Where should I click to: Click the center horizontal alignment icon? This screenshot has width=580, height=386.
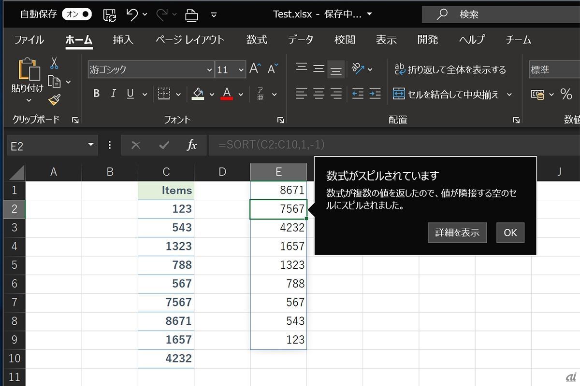point(319,94)
